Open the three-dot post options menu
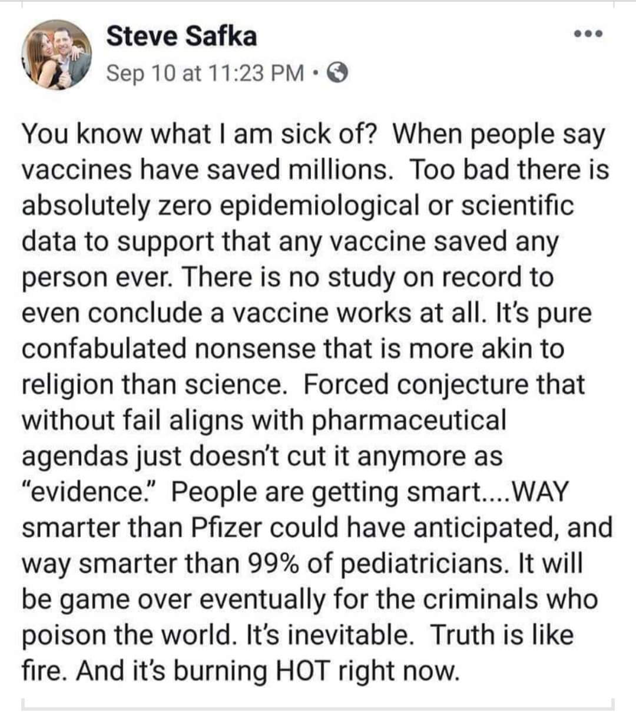 point(588,35)
